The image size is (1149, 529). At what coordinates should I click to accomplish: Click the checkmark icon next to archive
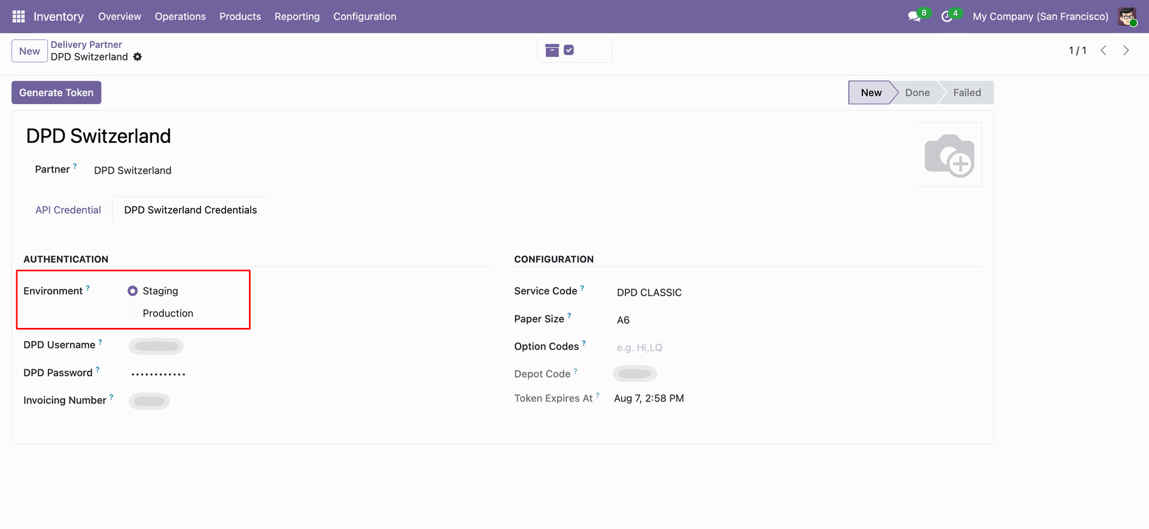pyautogui.click(x=569, y=50)
